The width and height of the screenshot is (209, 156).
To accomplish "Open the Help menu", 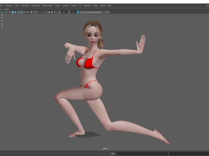I will point(109,6).
